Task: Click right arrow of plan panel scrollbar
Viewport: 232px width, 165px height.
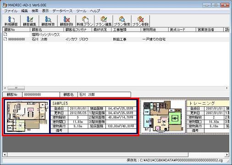Action: (227, 154)
